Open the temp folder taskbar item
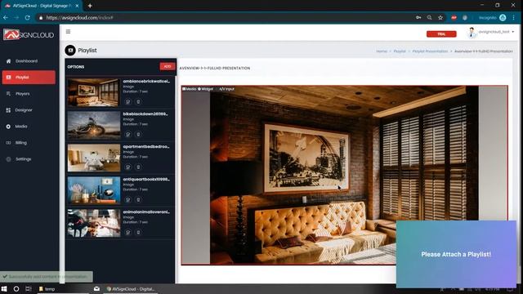This screenshot has height=294, width=523. click(47, 289)
